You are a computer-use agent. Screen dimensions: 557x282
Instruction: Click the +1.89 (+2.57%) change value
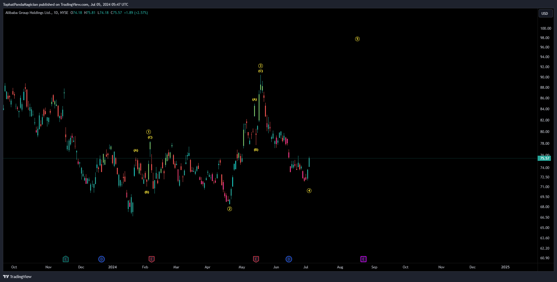136,13
